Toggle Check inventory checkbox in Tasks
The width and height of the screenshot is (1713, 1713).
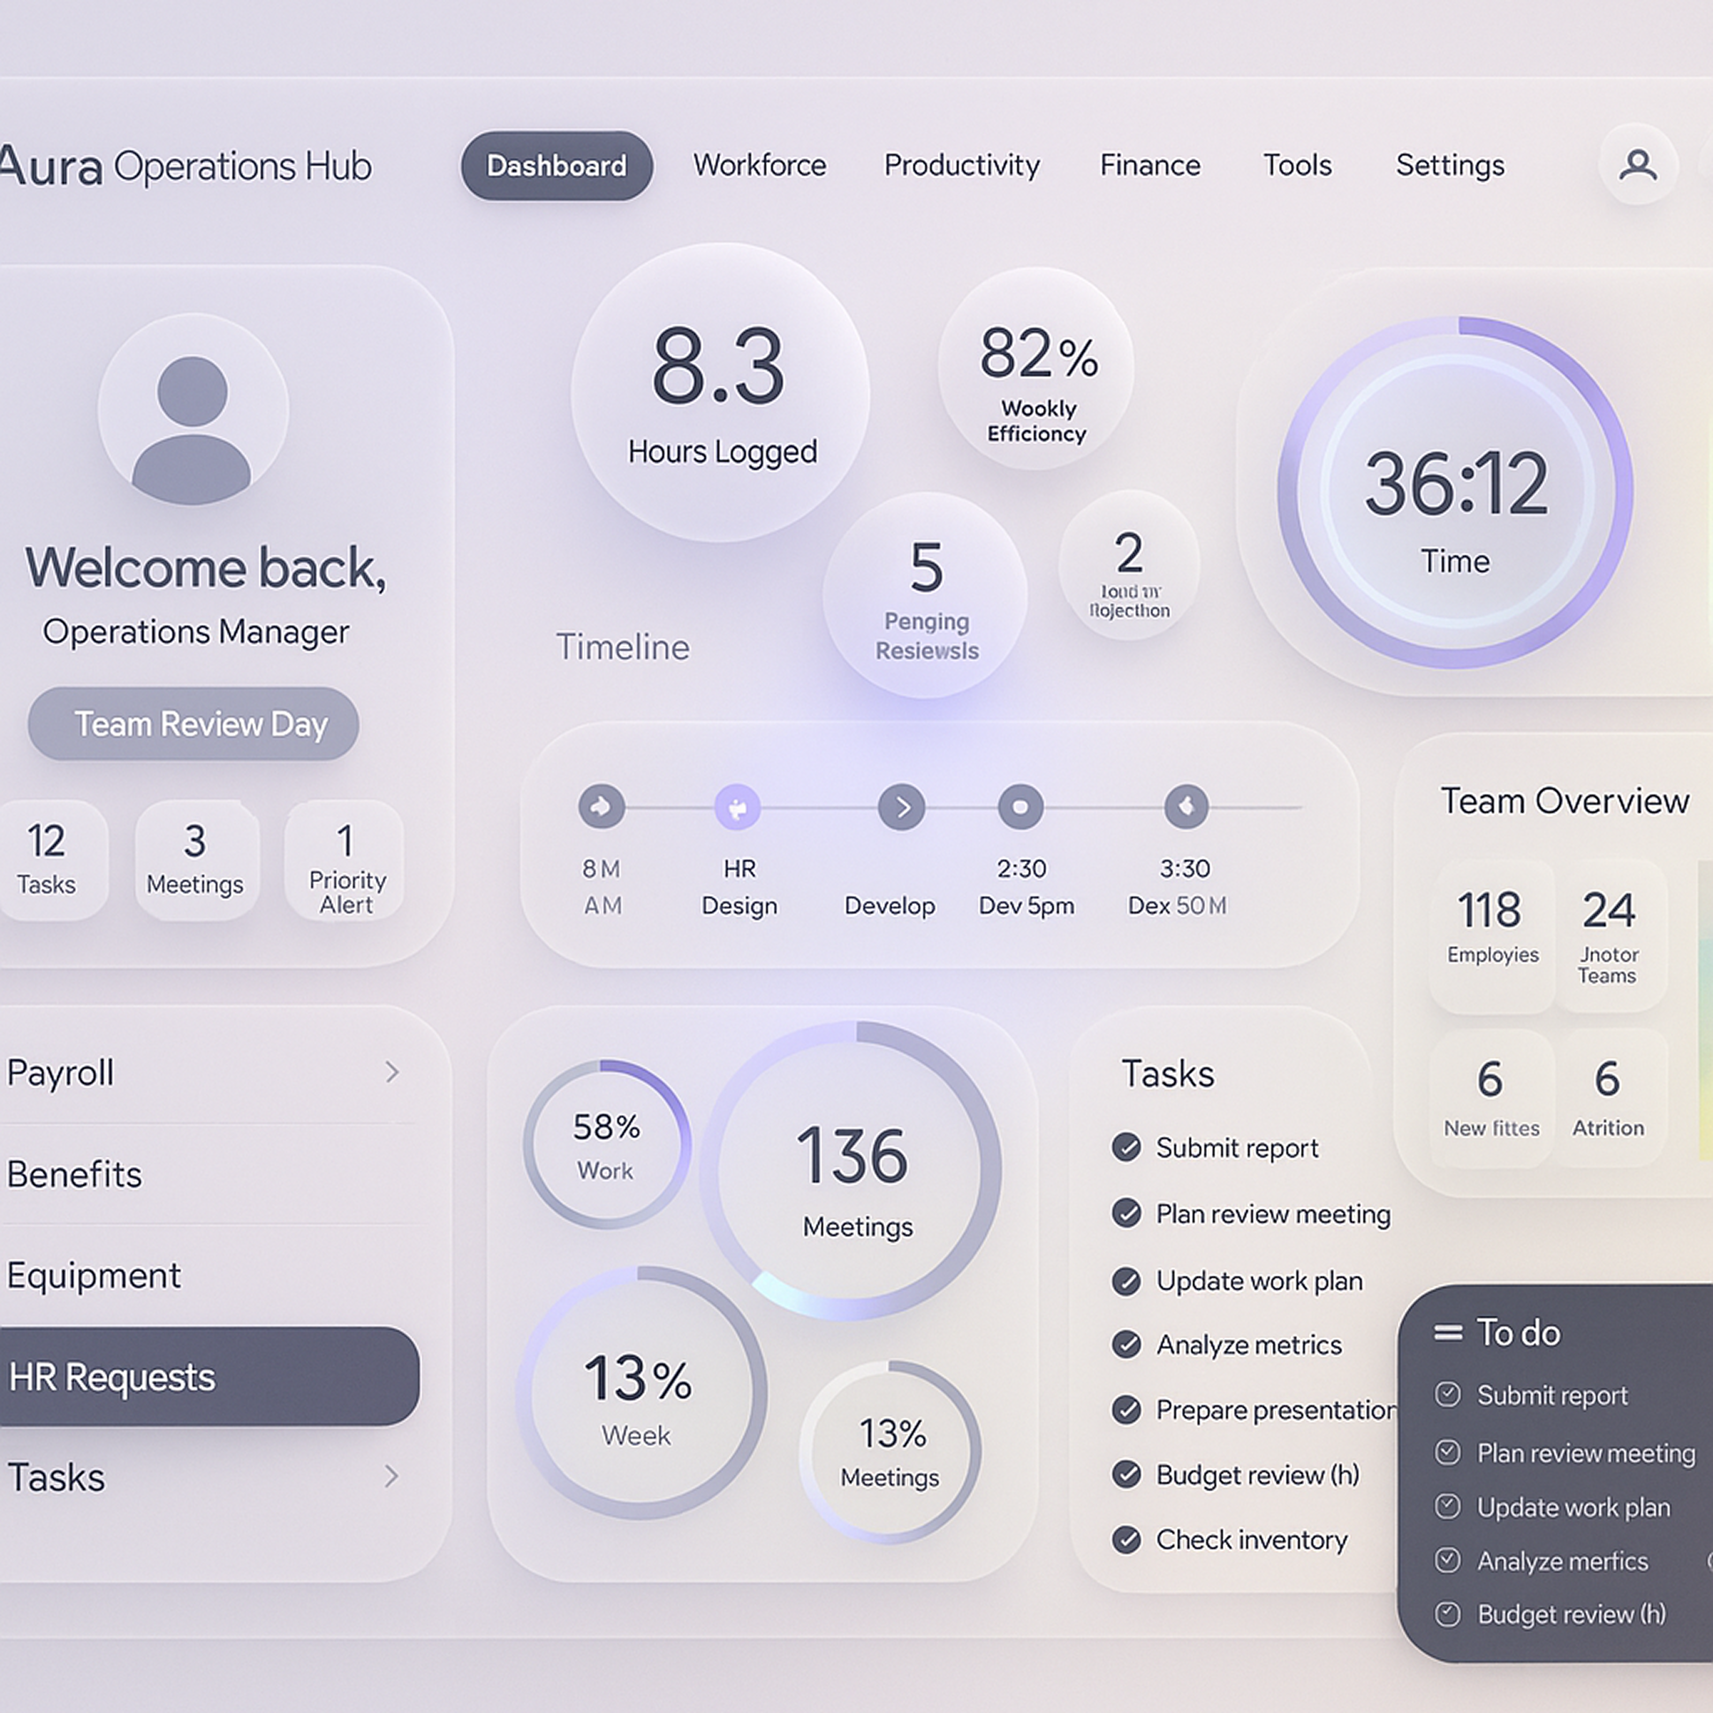pyautogui.click(x=1126, y=1539)
